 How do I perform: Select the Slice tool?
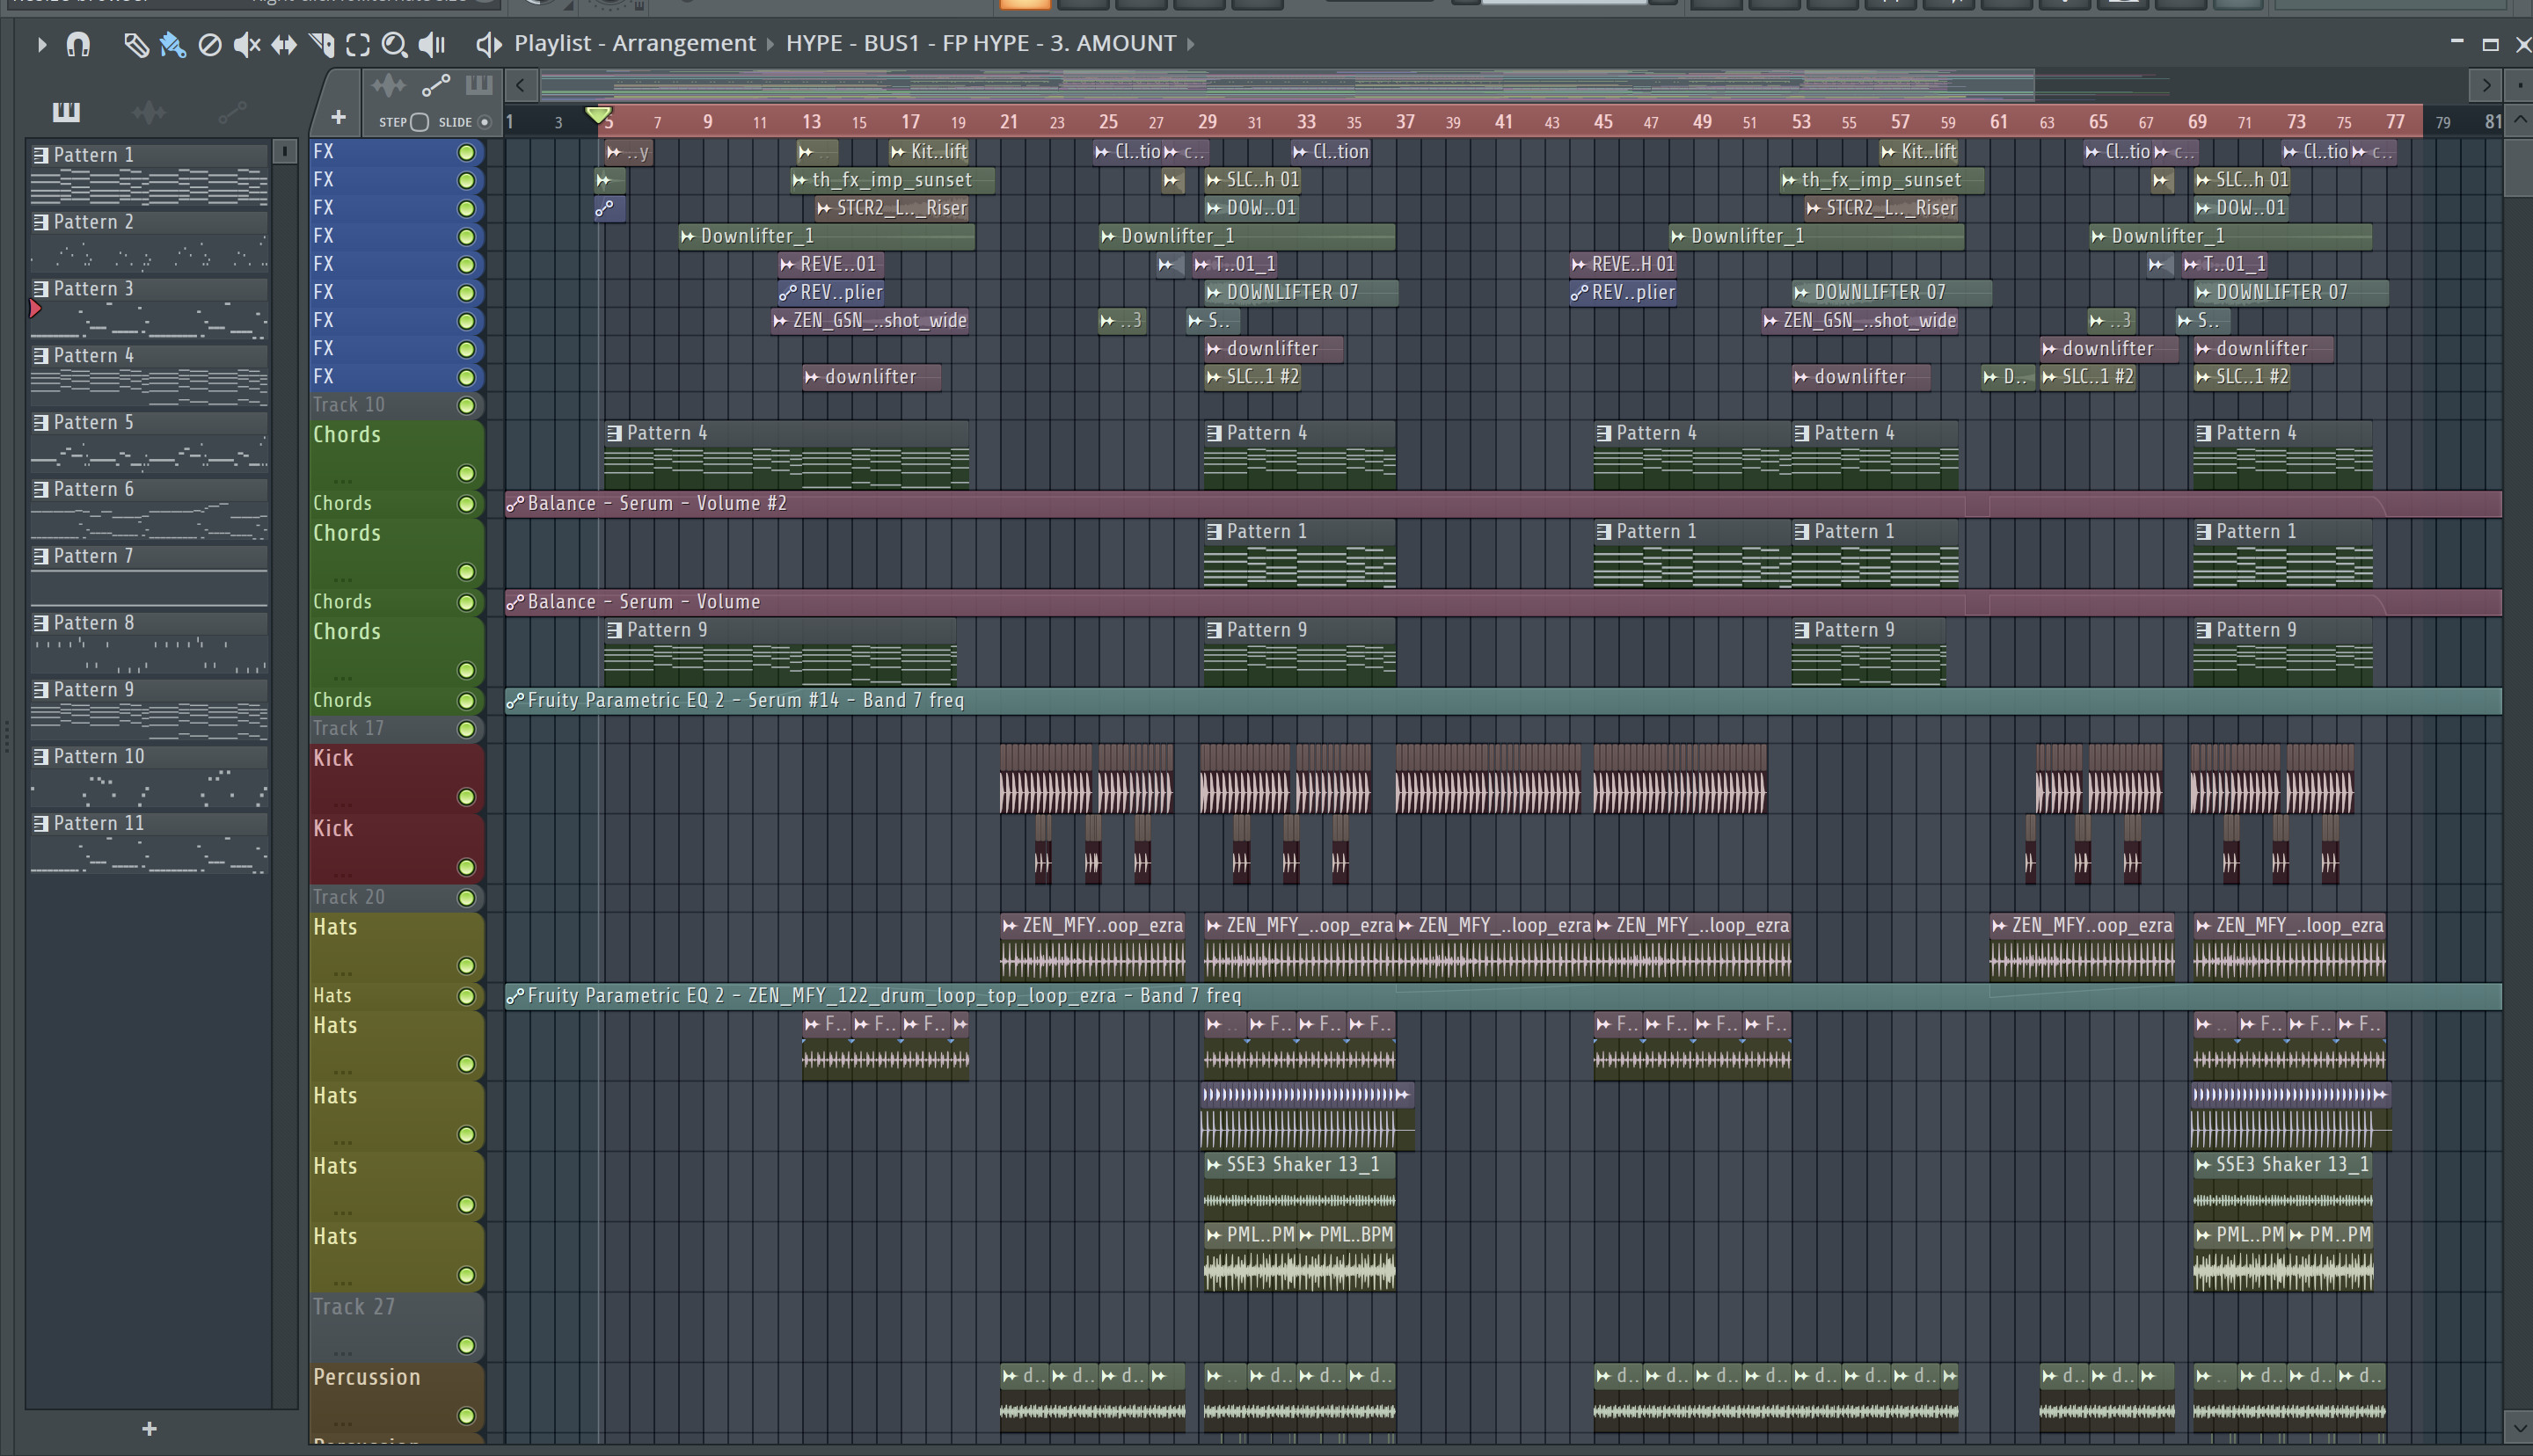tap(321, 44)
